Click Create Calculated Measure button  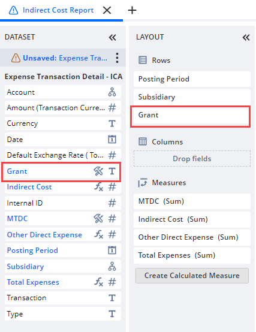pos(192,276)
